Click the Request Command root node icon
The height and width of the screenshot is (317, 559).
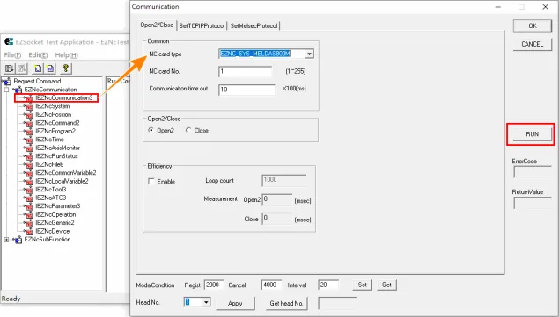point(8,82)
